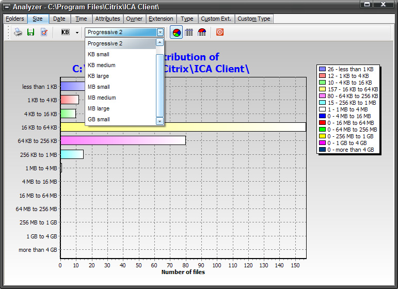398x289 pixels.
Task: Click the red power/stop icon
Action: tap(220, 32)
